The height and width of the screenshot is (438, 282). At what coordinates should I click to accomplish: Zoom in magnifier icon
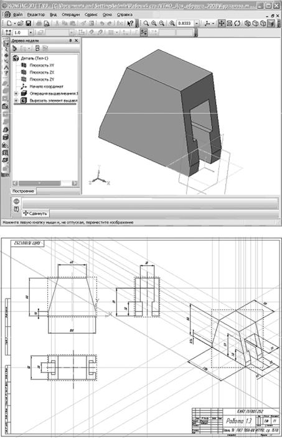tap(154, 24)
